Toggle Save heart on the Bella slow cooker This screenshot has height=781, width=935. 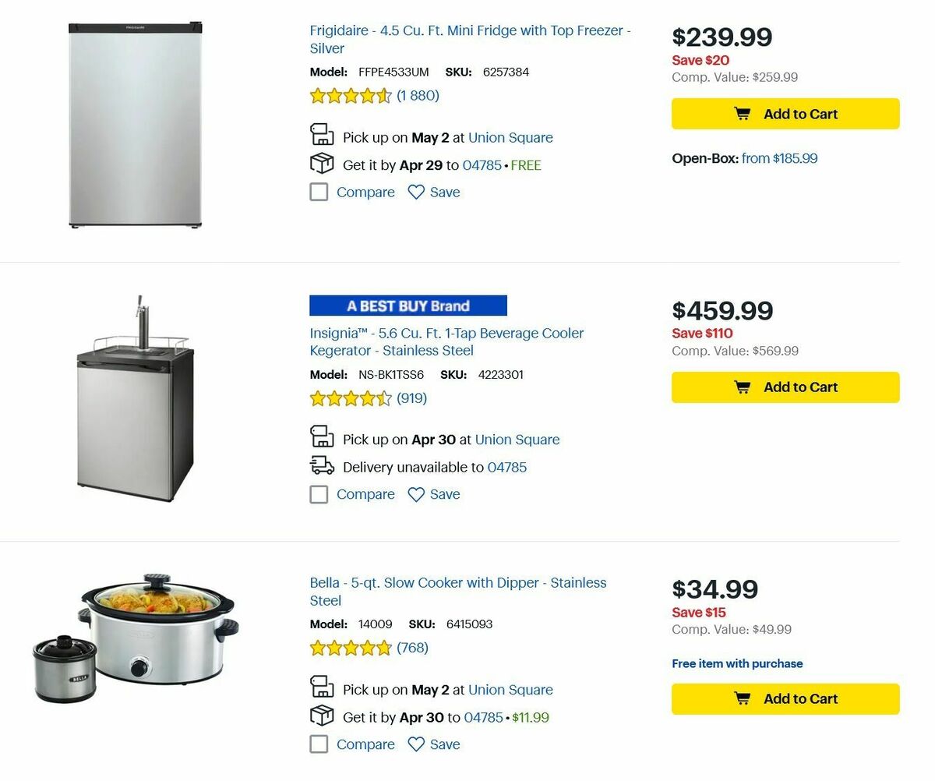(x=415, y=744)
